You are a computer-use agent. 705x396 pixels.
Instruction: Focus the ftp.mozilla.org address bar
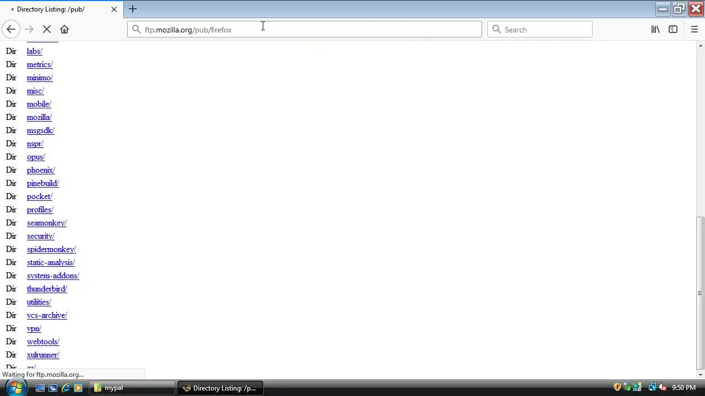coord(305,29)
